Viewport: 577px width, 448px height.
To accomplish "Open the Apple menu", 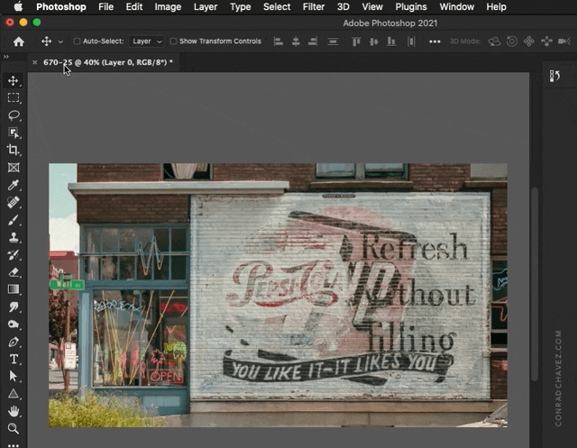I will coord(18,6).
